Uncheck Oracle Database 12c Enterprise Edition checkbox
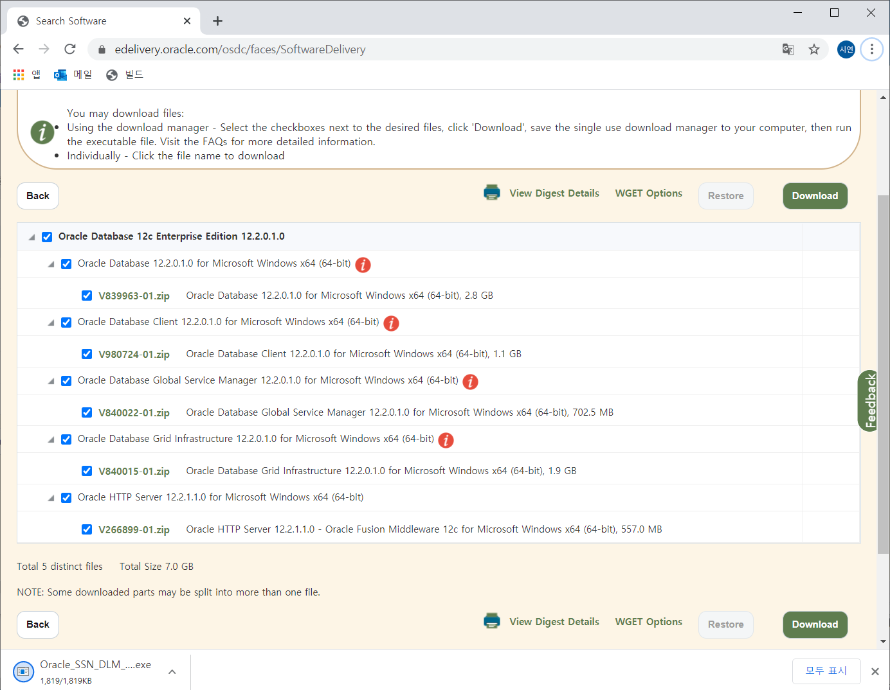Screen dimensions: 890x690 47,237
